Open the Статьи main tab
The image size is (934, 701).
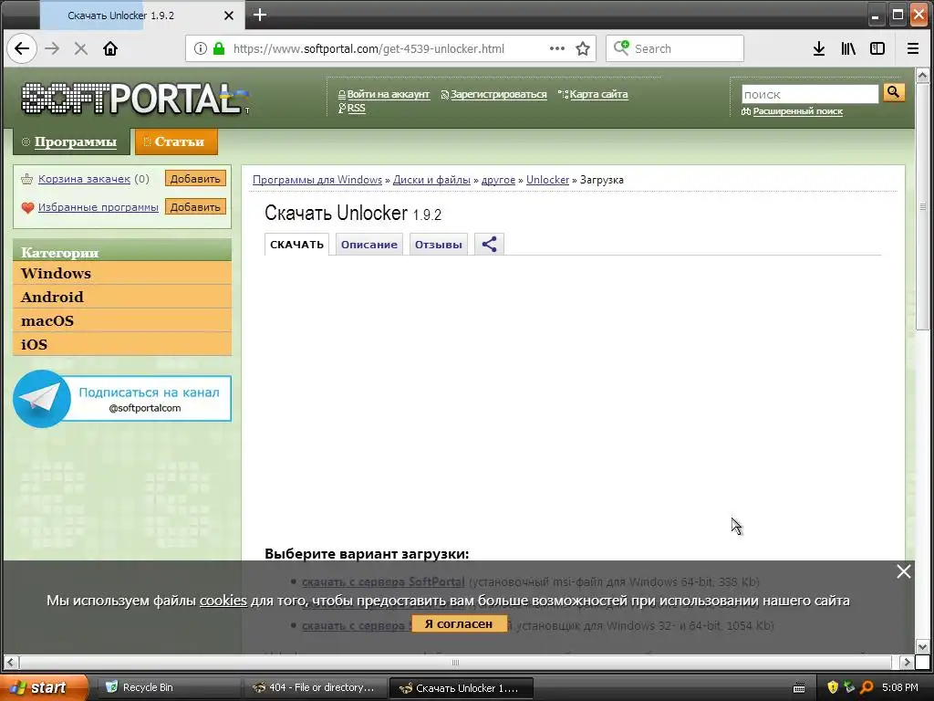point(176,141)
